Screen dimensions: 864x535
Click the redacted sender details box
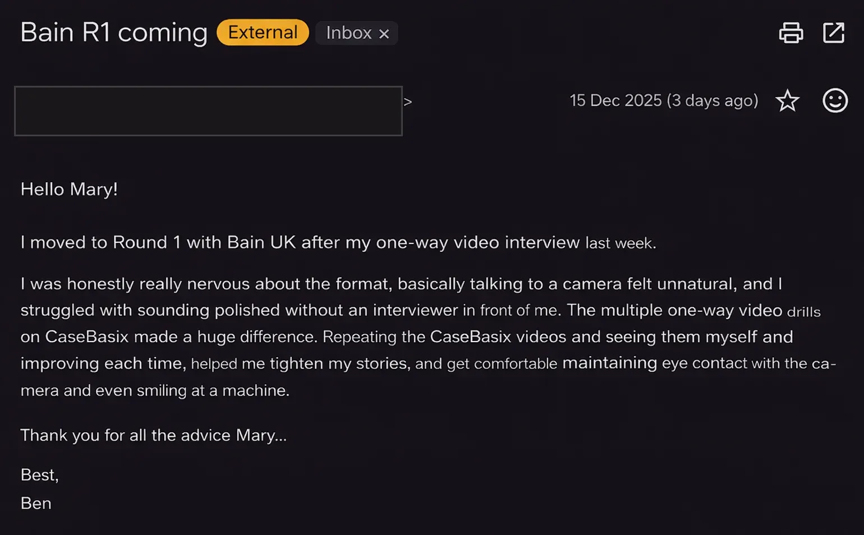(208, 111)
